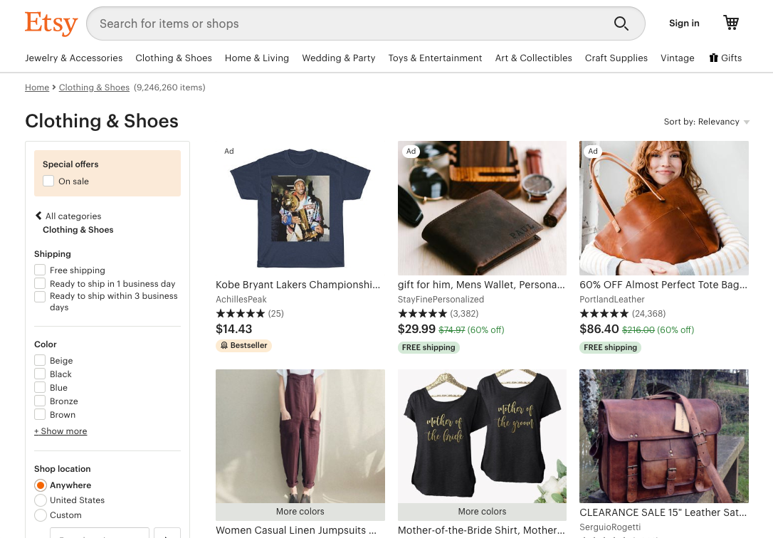Click FREE shipping badge on the tote bag

coord(610,347)
